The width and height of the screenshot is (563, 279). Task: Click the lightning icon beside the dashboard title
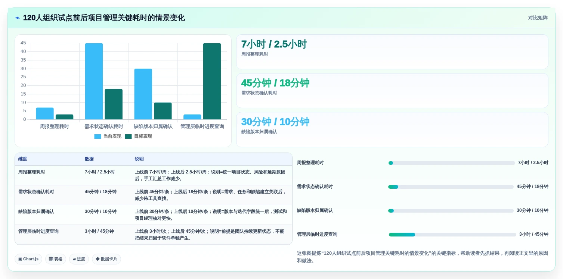click(x=18, y=18)
